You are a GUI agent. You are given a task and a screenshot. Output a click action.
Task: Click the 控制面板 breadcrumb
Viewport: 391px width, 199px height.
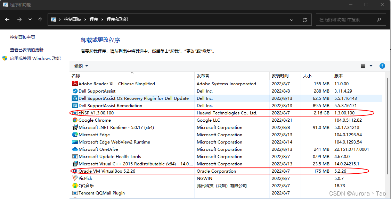click(73, 19)
